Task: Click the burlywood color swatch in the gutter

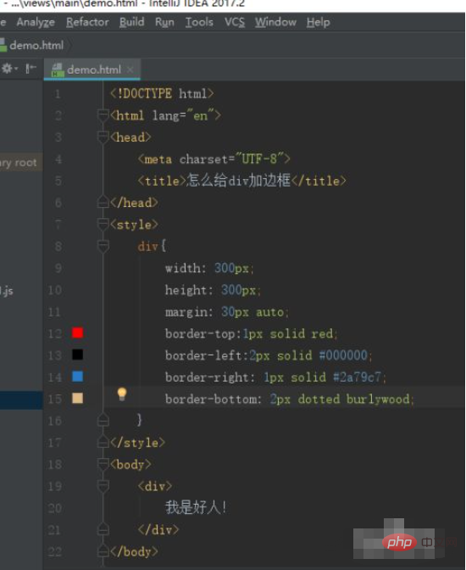Action: [x=77, y=398]
